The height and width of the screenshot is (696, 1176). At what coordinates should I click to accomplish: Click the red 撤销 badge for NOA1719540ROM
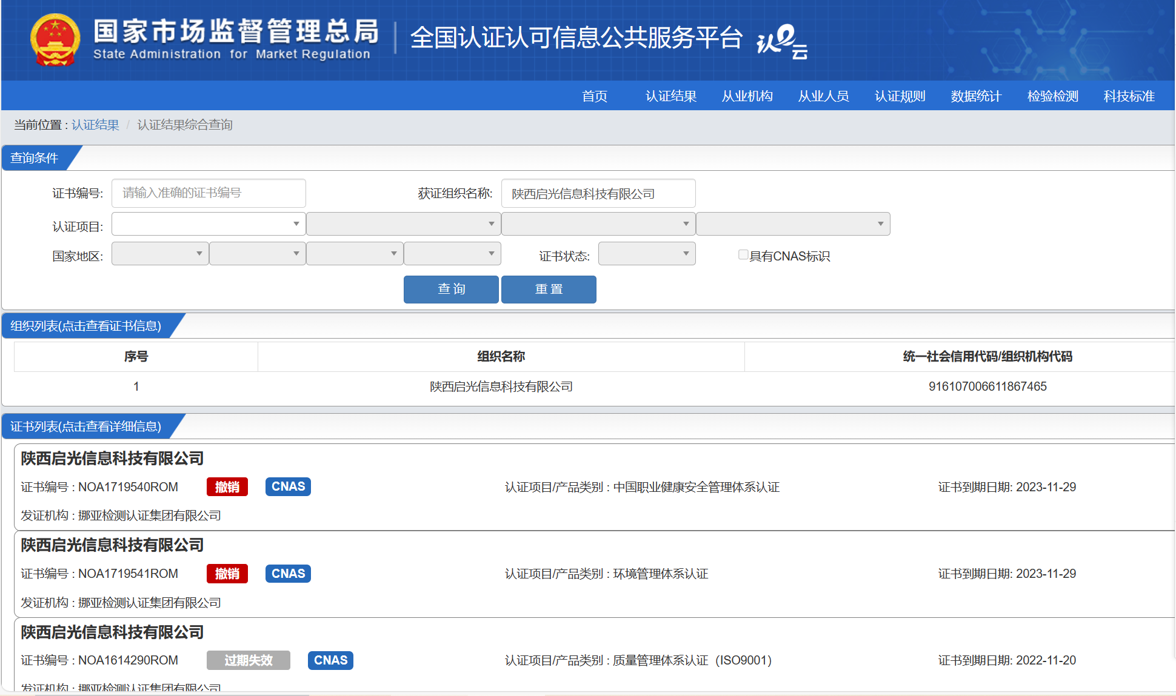[x=227, y=487]
